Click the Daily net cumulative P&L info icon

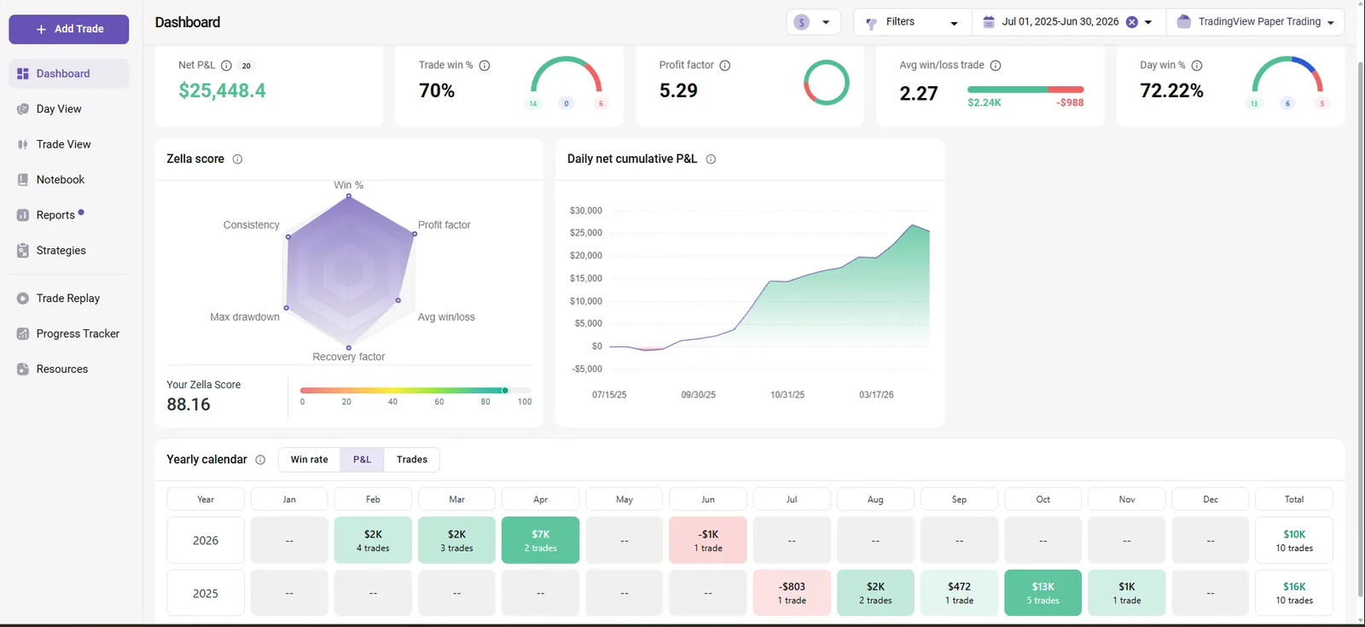[711, 160]
